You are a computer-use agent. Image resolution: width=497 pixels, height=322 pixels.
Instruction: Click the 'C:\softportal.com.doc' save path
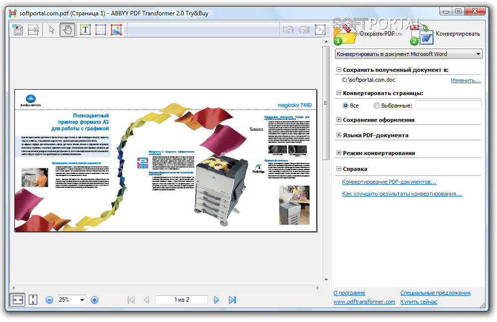368,80
